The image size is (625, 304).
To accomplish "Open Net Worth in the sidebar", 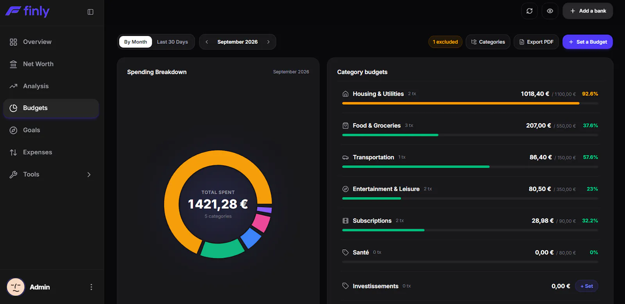I will [x=51, y=64].
